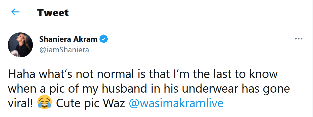Click the word "when" starting second line
Viewport: 313px width, 117px height.
[x=22, y=89]
